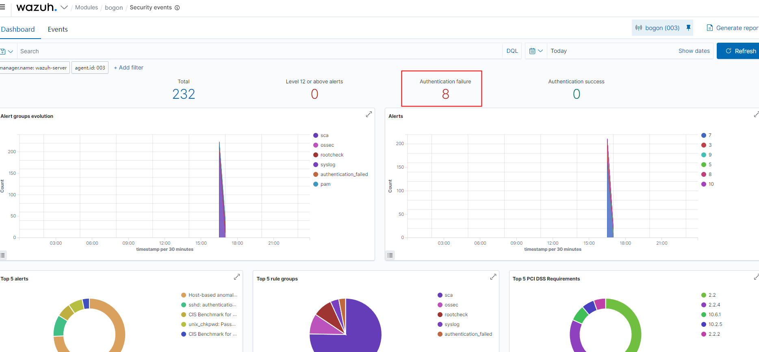Expand the Top 5 alerts panel
Image resolution: width=759 pixels, height=352 pixels.
coord(237,277)
